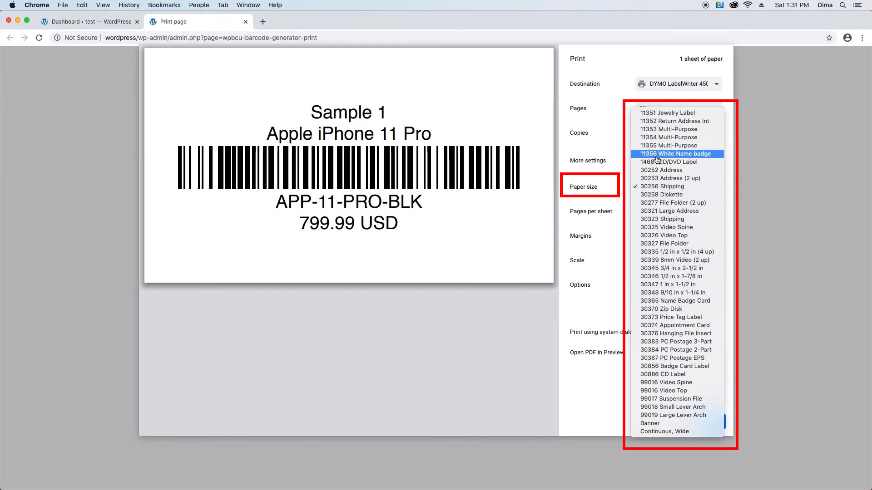Open the History menu
Image resolution: width=872 pixels, height=490 pixels.
(x=129, y=5)
